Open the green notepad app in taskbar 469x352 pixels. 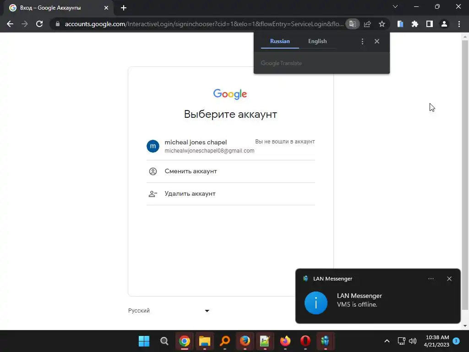[265, 341]
